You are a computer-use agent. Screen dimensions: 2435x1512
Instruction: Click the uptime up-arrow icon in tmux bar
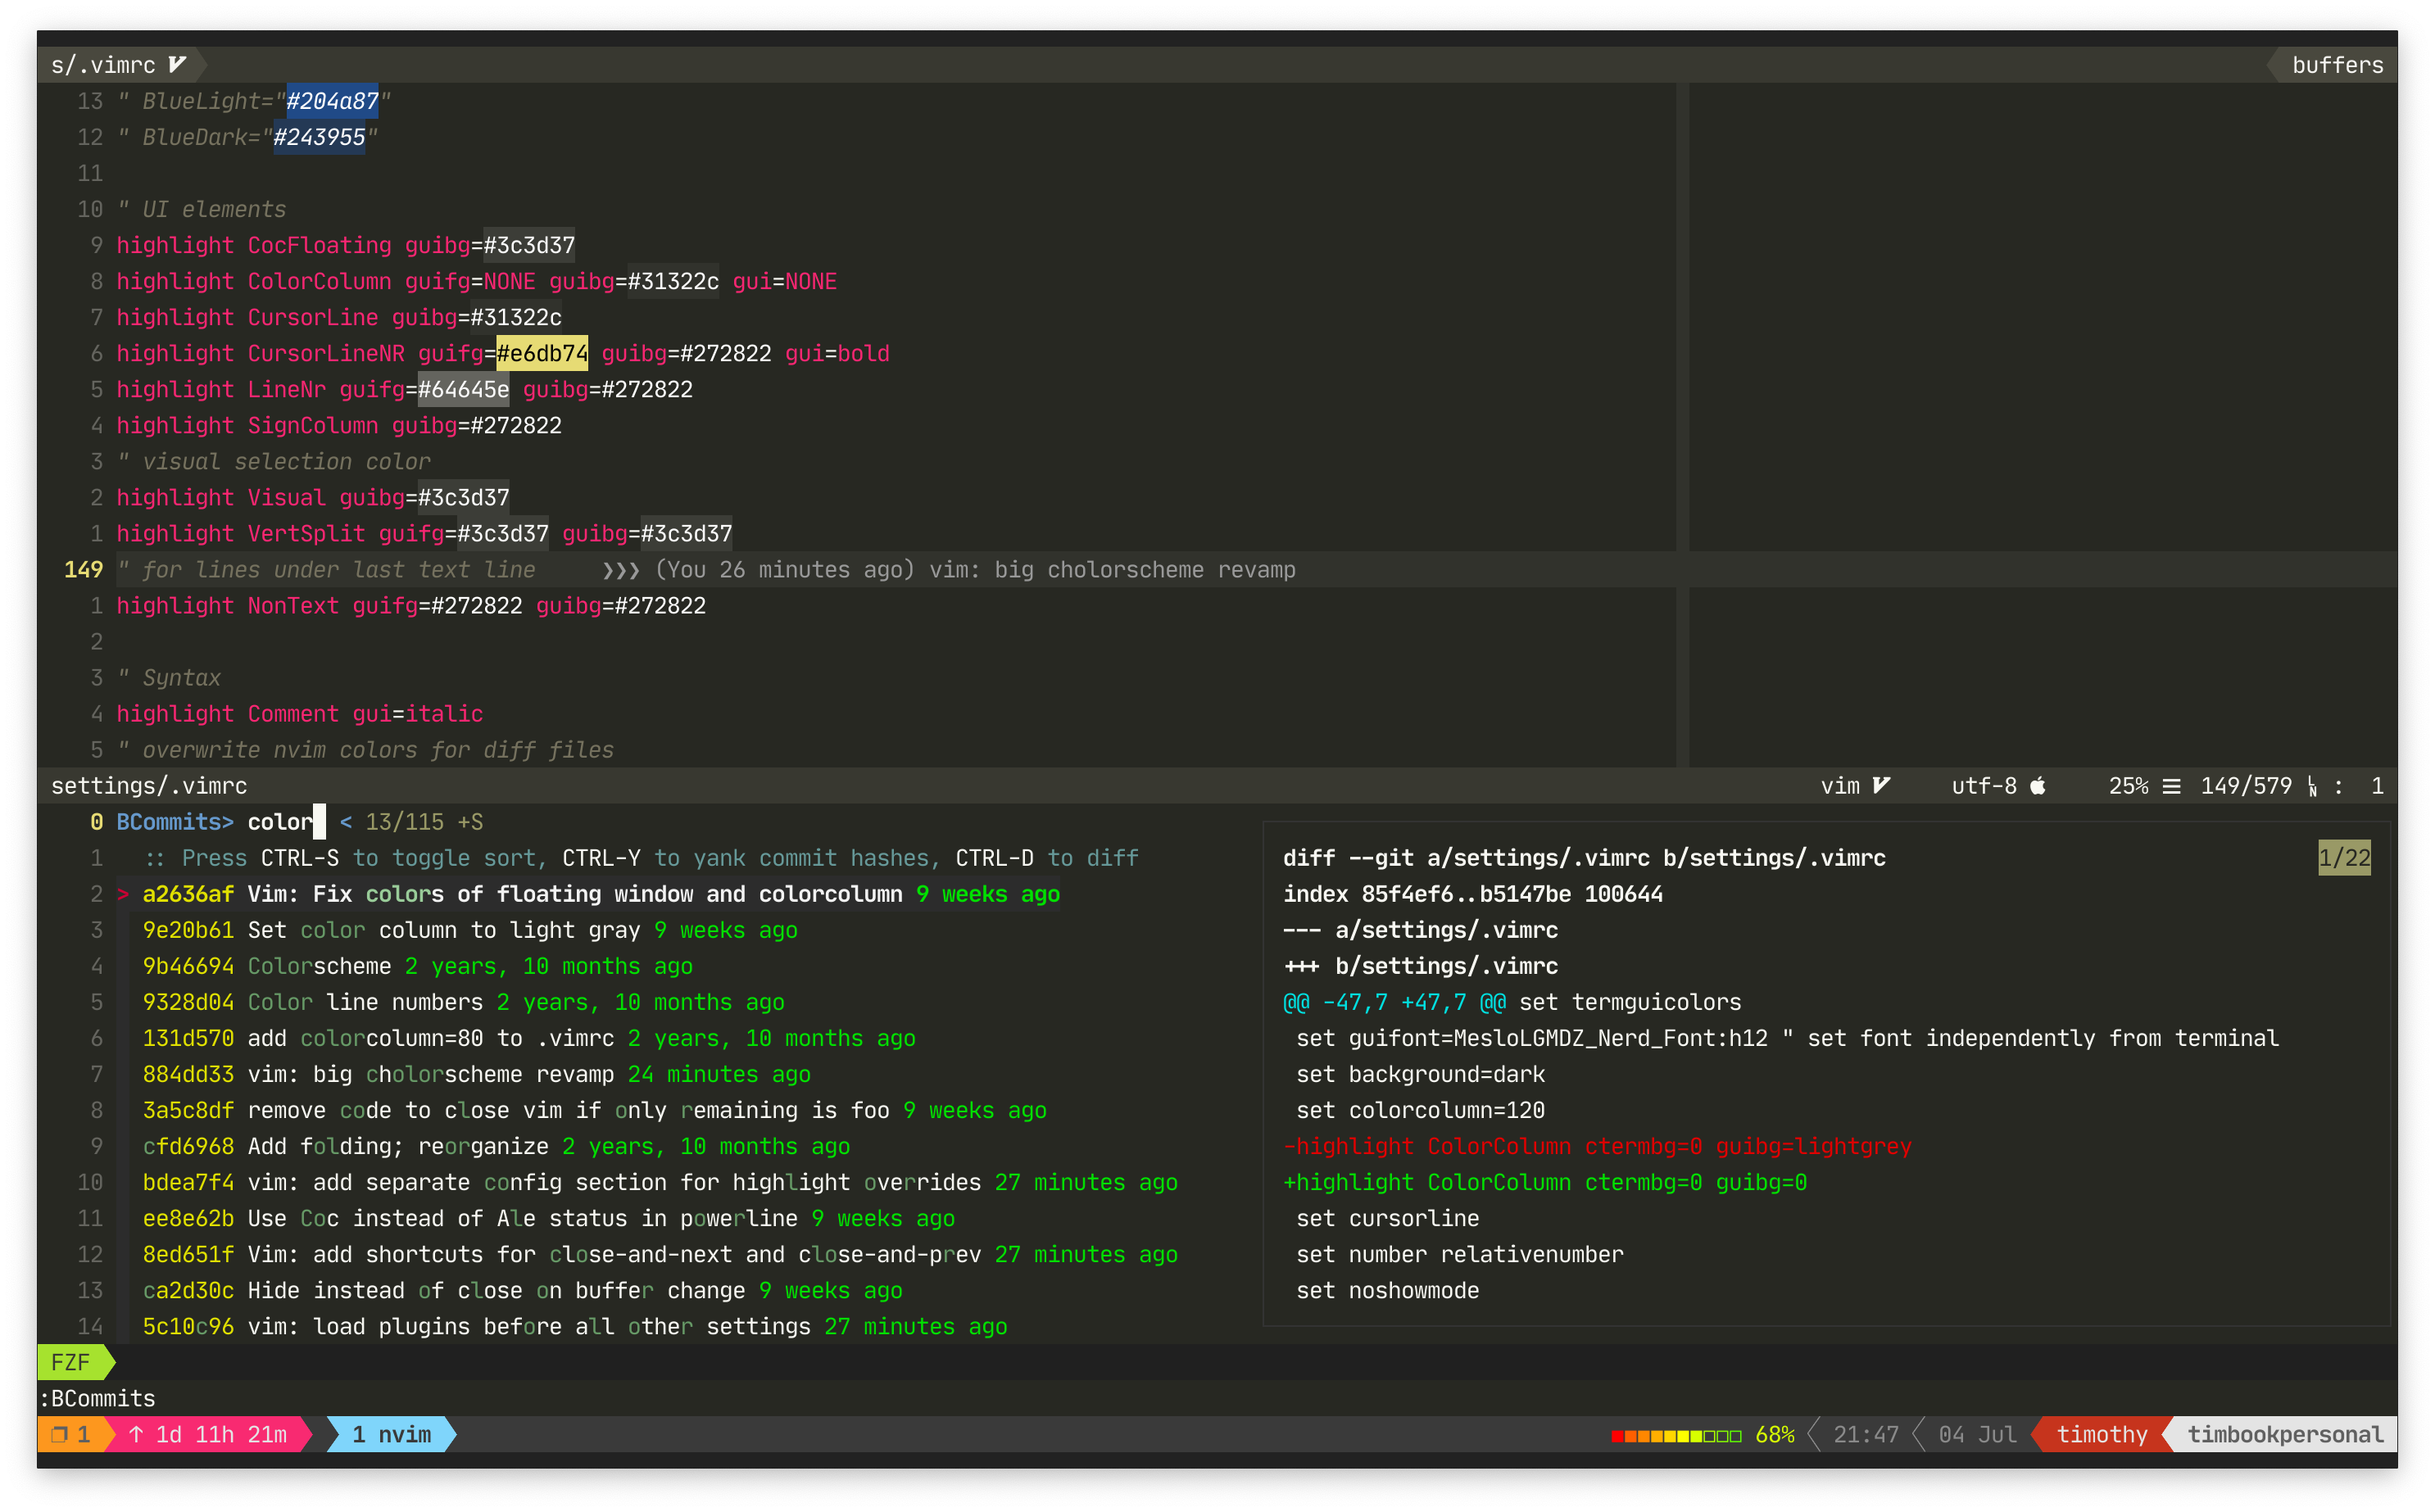[137, 1435]
